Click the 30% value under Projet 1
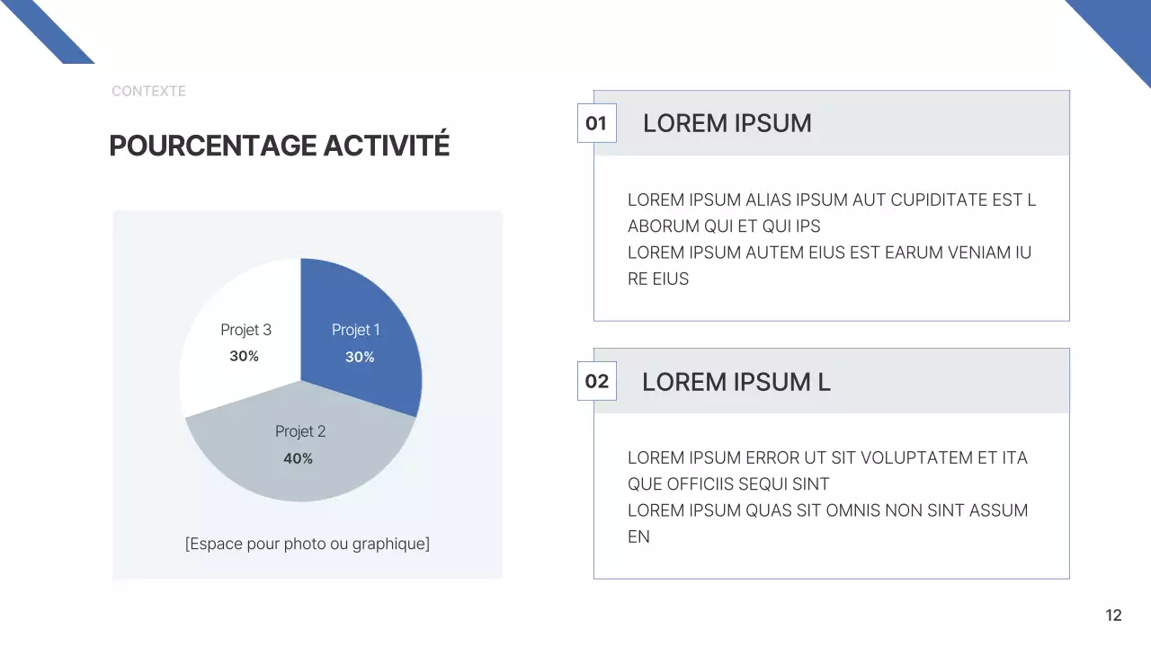Viewport: 1151px width, 647px height. tap(360, 357)
